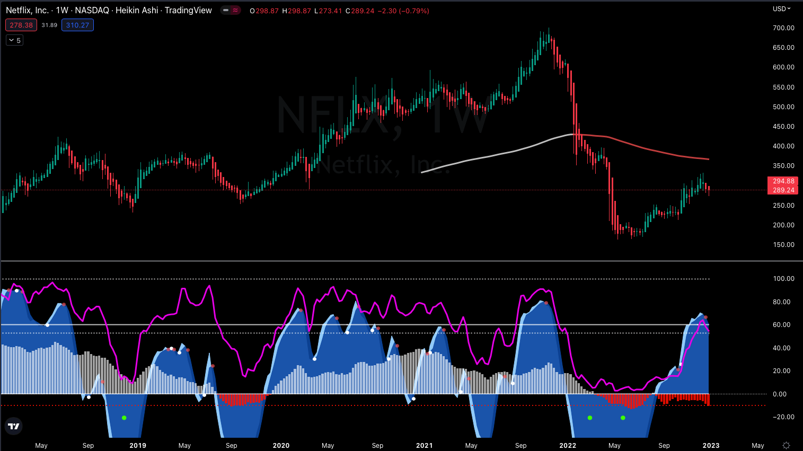This screenshot has width=803, height=451.
Task: Click the change value −2.30 (−0.79%)
Action: 403,11
